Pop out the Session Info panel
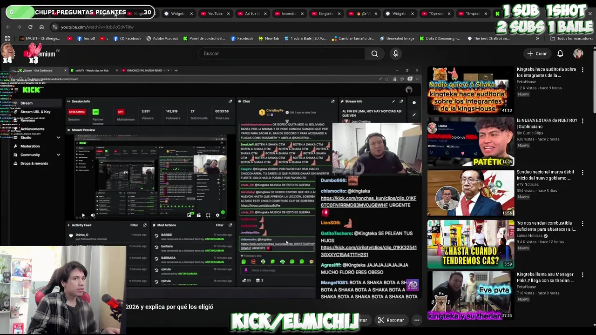The image size is (596, 335). click(x=230, y=101)
